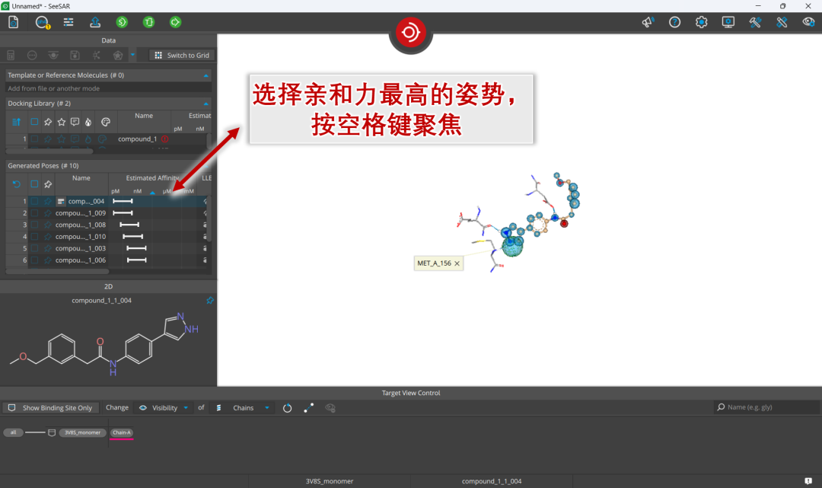Close the MET_A_156 label
Viewport: 822px width, 488px height.
[457, 263]
